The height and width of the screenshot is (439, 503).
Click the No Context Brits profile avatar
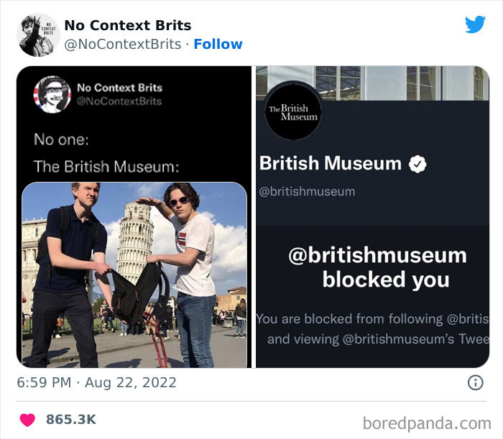(38, 34)
